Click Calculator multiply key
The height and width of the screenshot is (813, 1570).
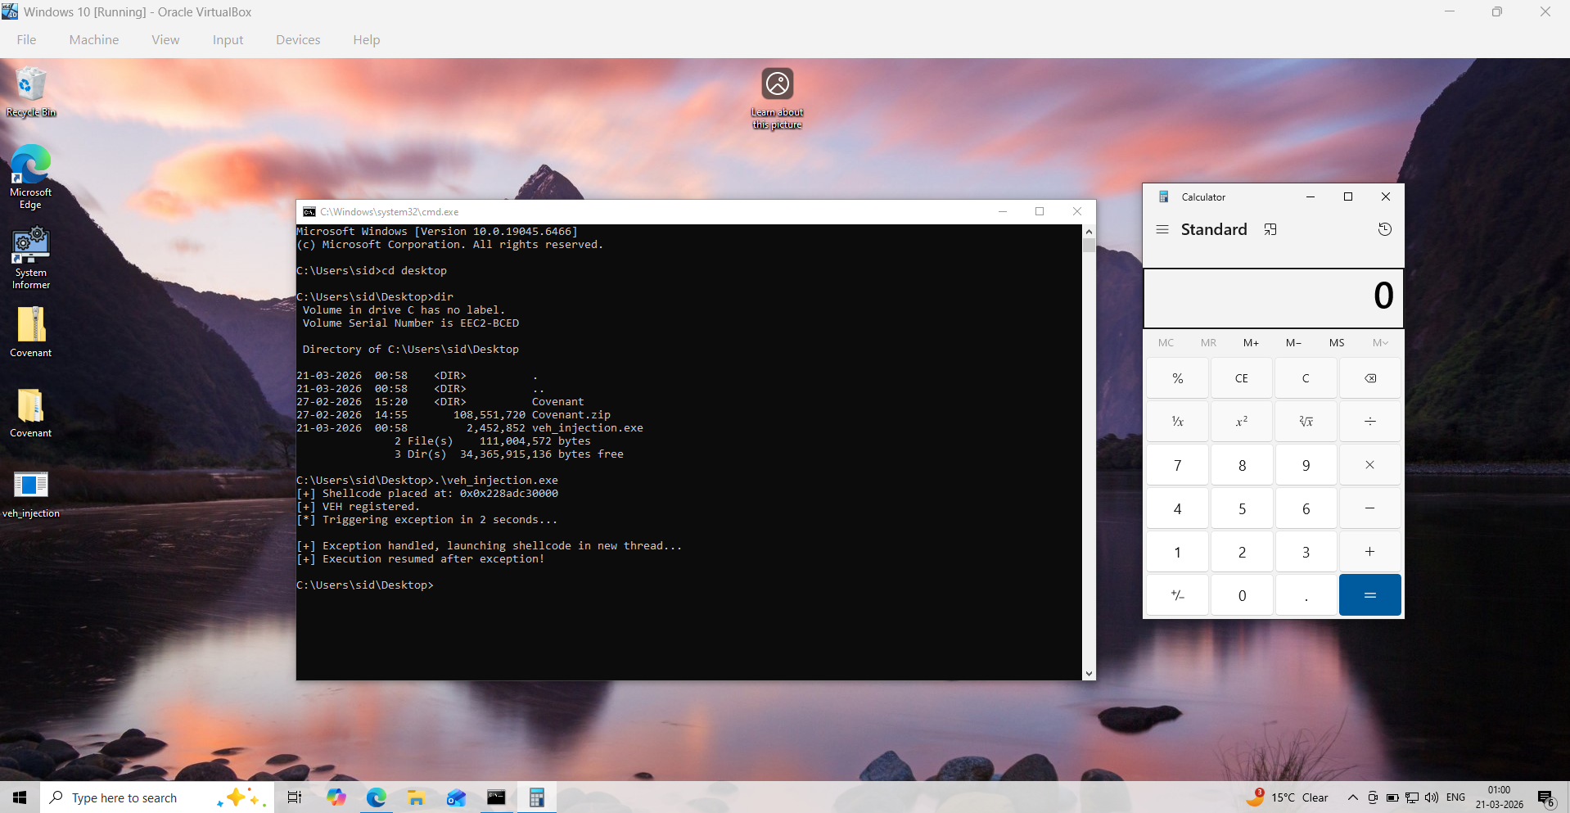click(1370, 465)
